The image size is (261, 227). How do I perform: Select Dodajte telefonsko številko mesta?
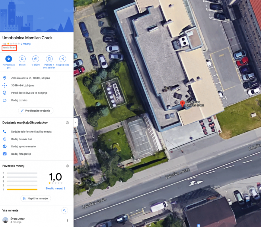click(x=31, y=132)
